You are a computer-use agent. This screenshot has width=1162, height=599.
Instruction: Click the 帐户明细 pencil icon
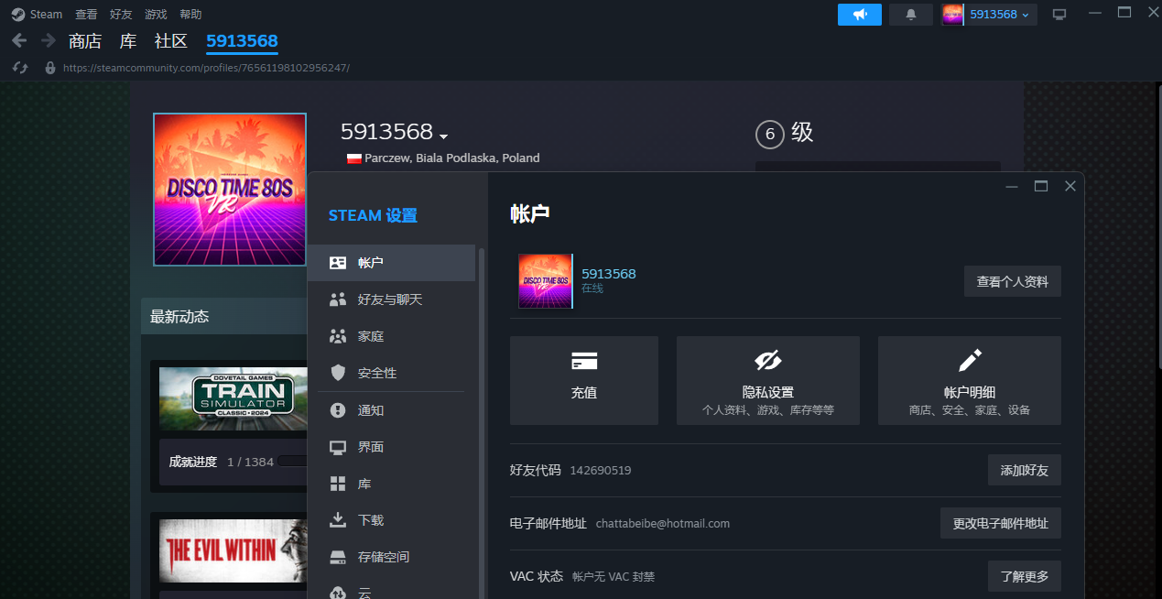coord(970,360)
